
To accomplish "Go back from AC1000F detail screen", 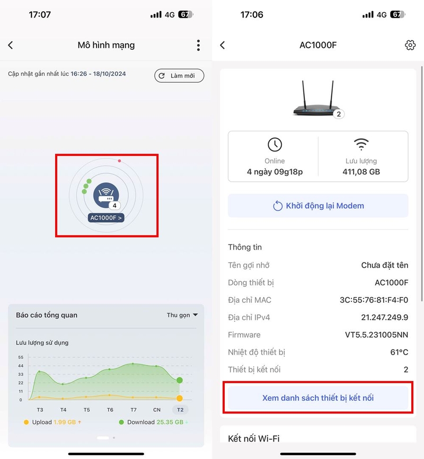I will 223,45.
